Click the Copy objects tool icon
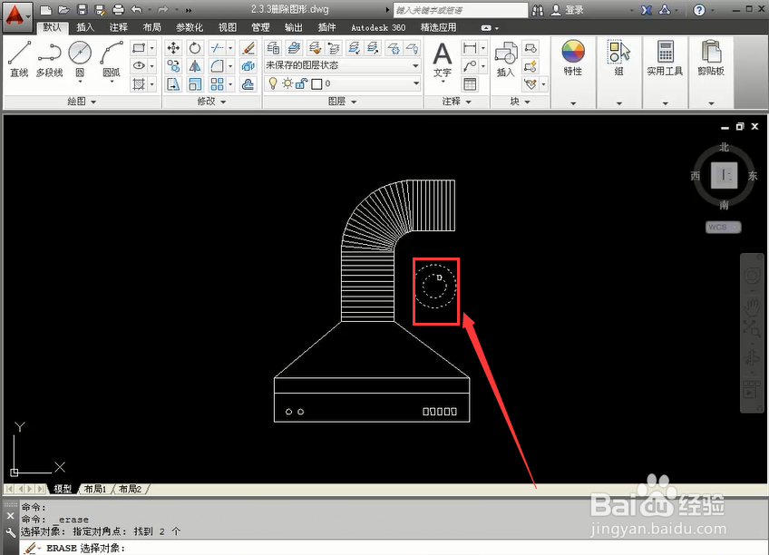This screenshot has width=769, height=555. pyautogui.click(x=173, y=65)
